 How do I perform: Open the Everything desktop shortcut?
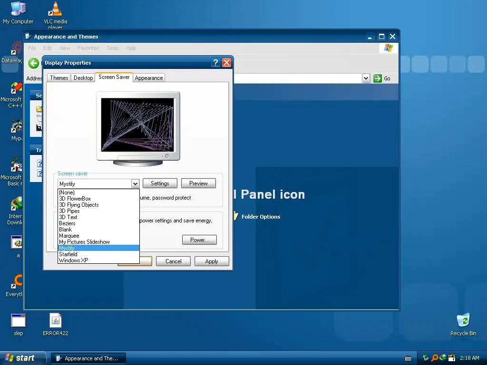(15, 285)
